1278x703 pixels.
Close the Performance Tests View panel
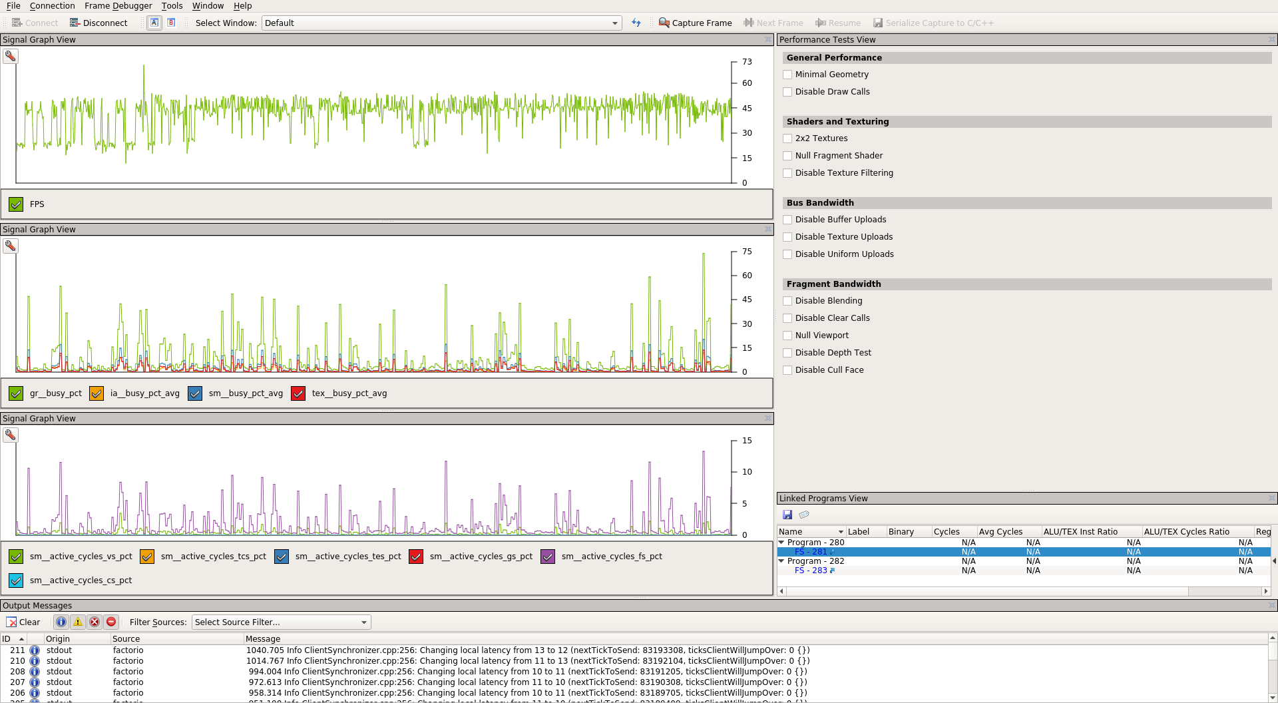point(1271,40)
